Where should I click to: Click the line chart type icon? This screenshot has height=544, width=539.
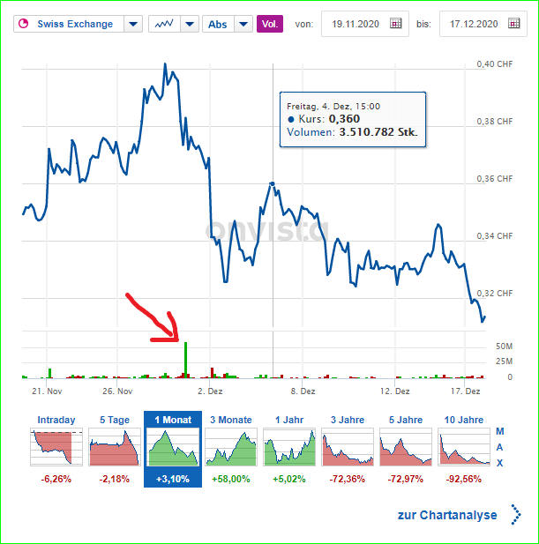coord(164,24)
